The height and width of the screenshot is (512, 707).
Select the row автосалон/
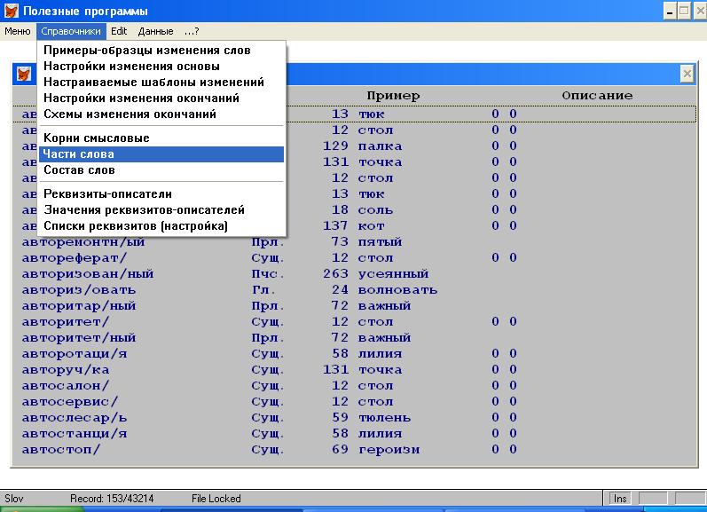pos(354,386)
